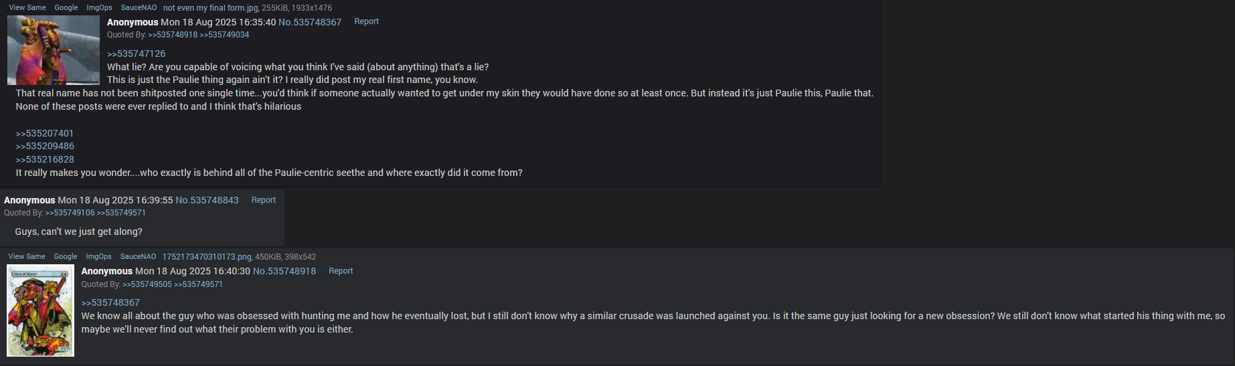
Task: Follow the quote link >>535748367 in the last post
Action: coord(110,302)
